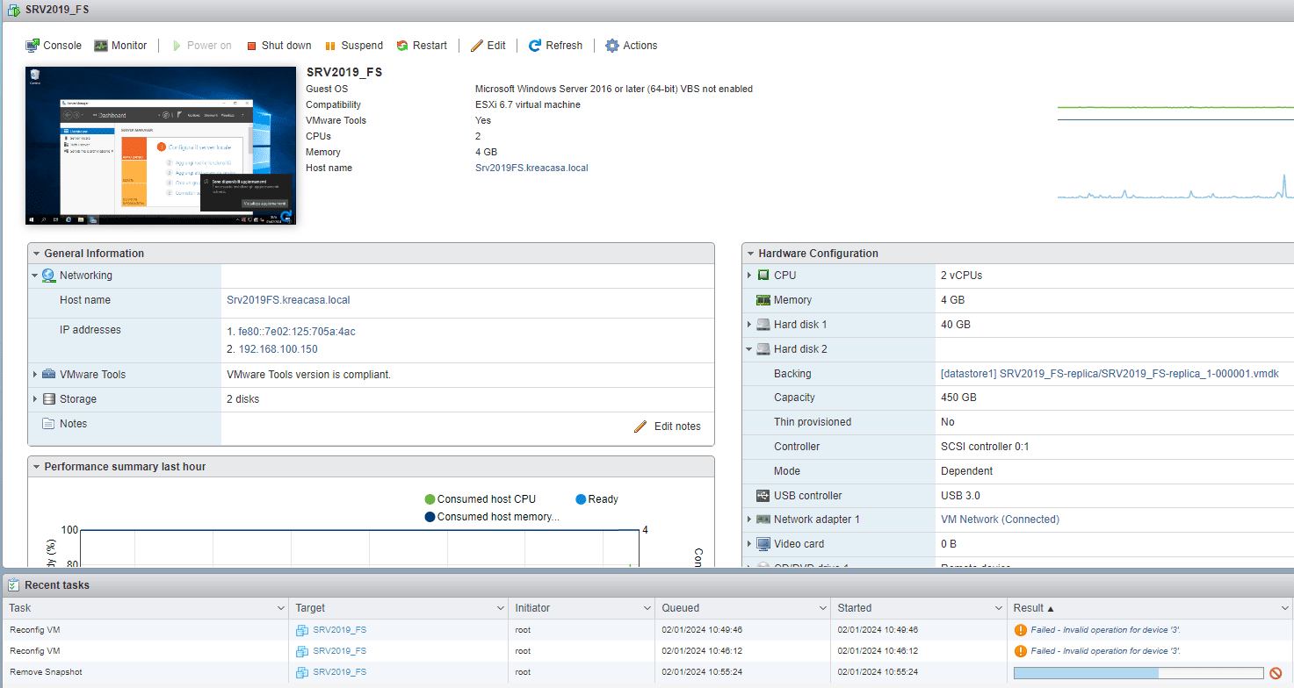
Task: Click the Edit notes pencil icon
Action: (640, 426)
